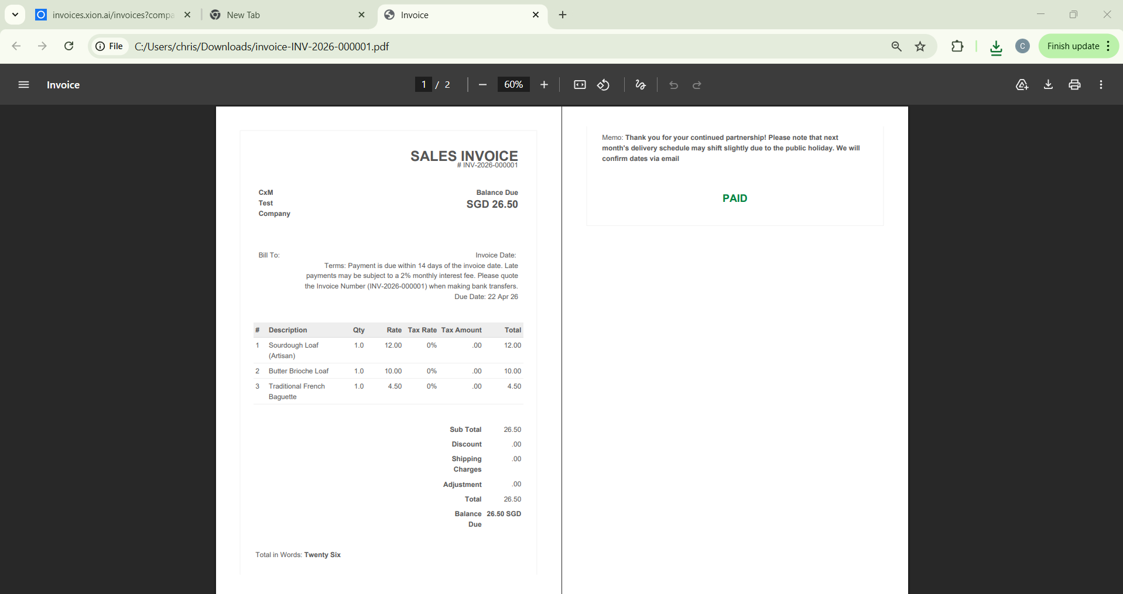Click the zoom in plus button

coord(544,85)
